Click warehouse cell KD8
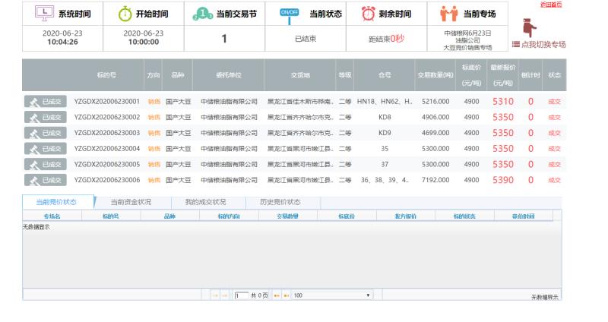Viewport: 608px width, 322px height. click(x=385, y=117)
